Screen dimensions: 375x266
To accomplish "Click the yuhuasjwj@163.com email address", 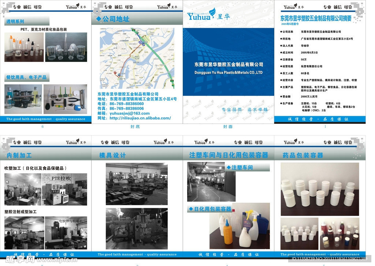I will (130, 113).
